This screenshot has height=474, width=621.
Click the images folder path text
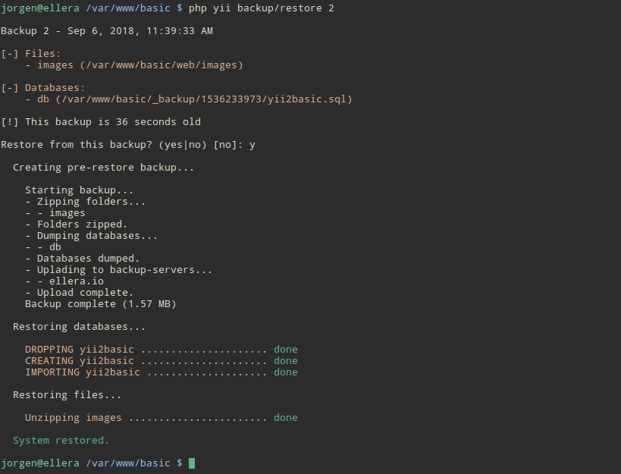(162, 65)
